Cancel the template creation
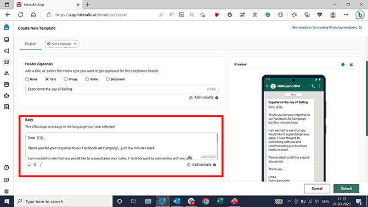The width and height of the screenshot is (368, 207). (317, 188)
